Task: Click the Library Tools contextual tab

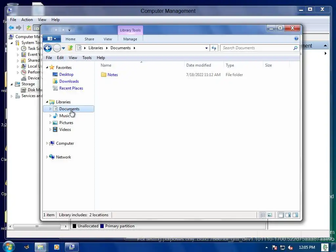Action: 130,30
